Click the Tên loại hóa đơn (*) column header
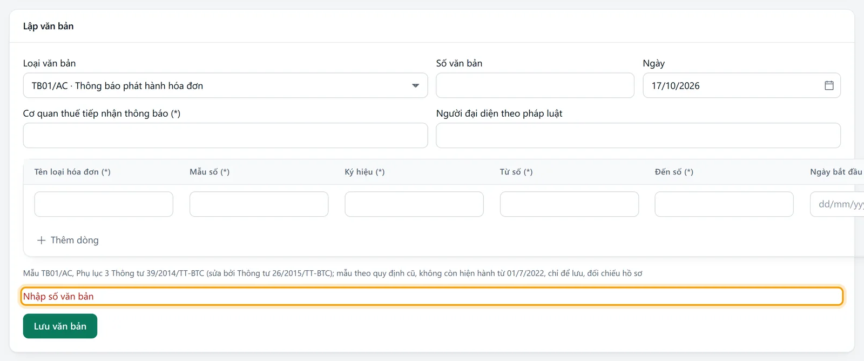The image size is (864, 361). (x=72, y=172)
